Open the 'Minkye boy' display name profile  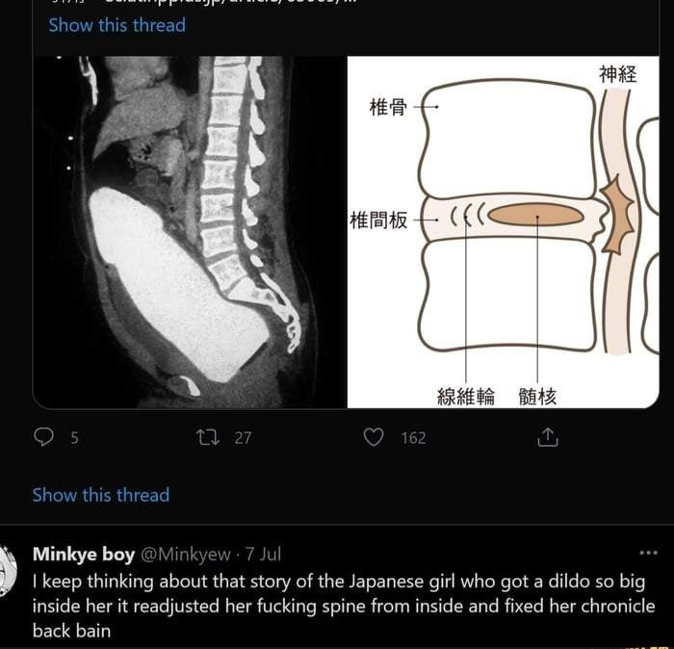84,554
